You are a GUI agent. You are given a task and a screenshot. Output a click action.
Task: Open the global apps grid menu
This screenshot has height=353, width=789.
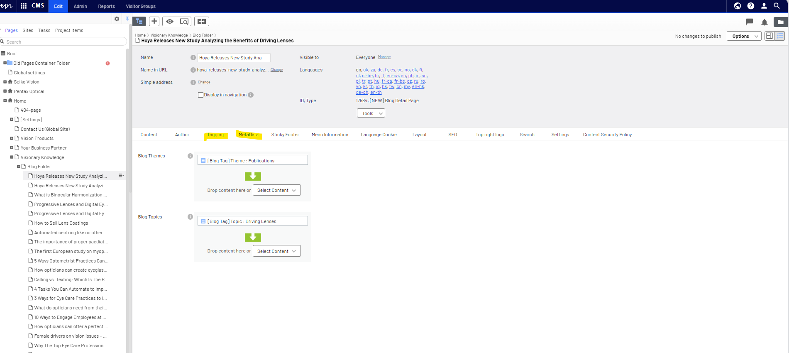pos(24,6)
